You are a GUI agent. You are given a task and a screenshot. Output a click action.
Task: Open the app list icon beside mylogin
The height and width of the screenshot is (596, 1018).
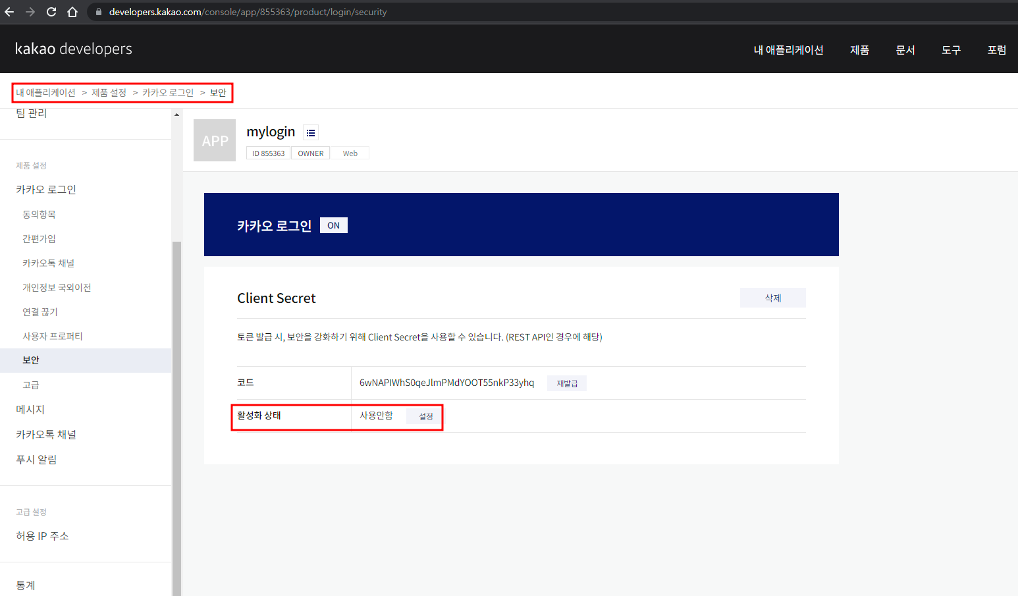[311, 132]
